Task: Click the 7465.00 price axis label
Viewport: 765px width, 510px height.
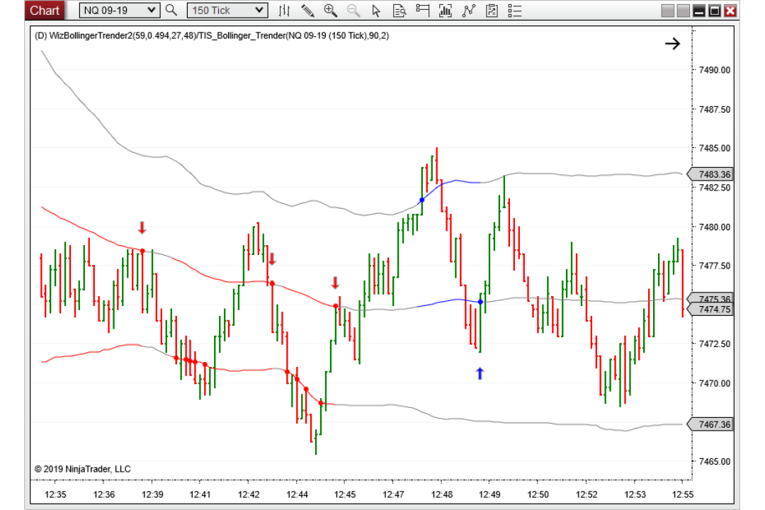Action: click(x=715, y=462)
